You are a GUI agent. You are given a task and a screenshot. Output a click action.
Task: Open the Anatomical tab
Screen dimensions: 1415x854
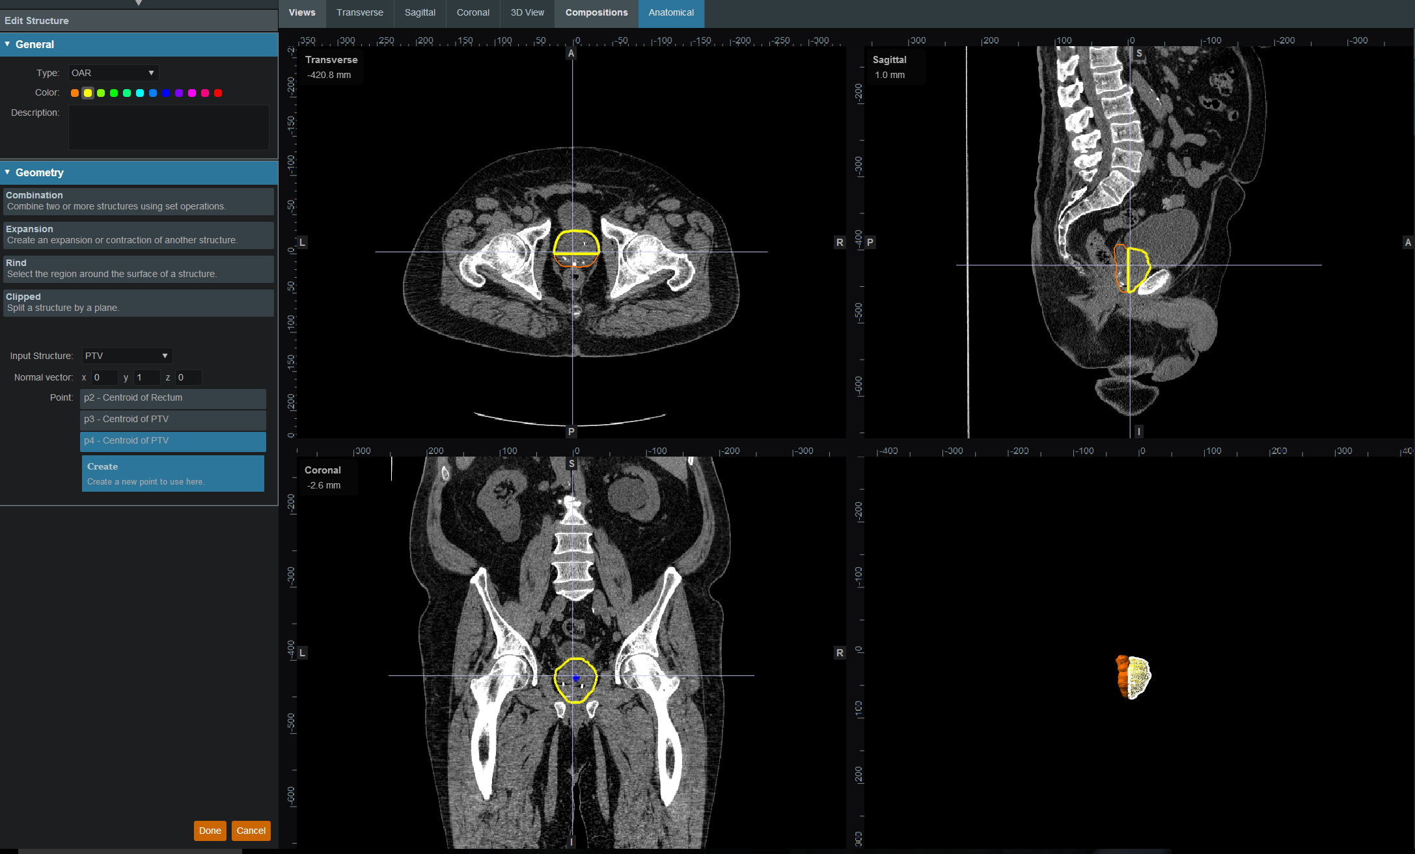pyautogui.click(x=671, y=12)
